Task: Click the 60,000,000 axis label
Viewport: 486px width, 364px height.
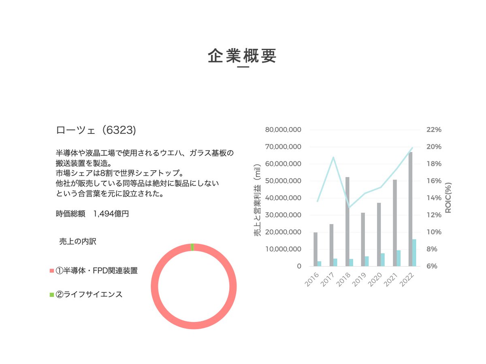Action: pos(283,164)
